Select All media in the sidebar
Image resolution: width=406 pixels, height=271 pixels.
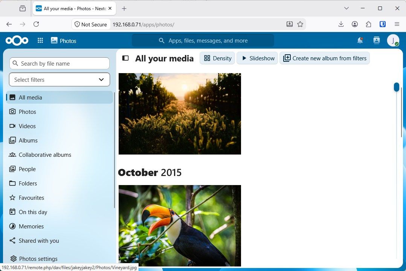[x=60, y=97]
